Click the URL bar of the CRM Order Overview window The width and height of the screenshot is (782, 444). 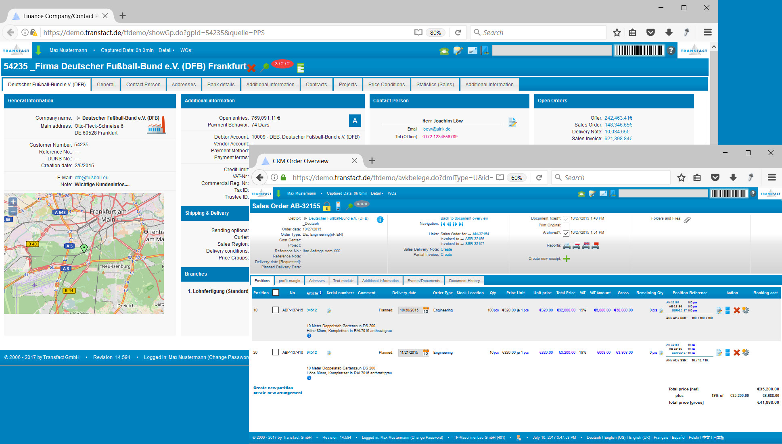point(392,178)
